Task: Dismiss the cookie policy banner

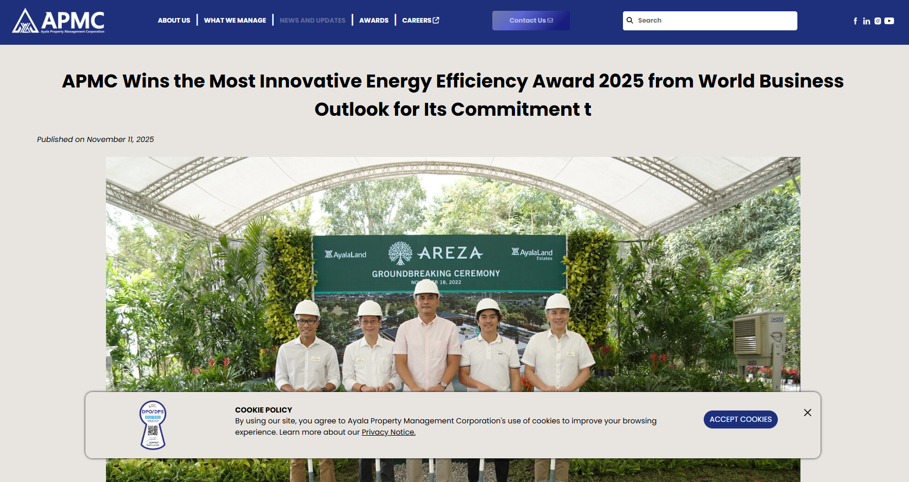Action: (x=808, y=413)
